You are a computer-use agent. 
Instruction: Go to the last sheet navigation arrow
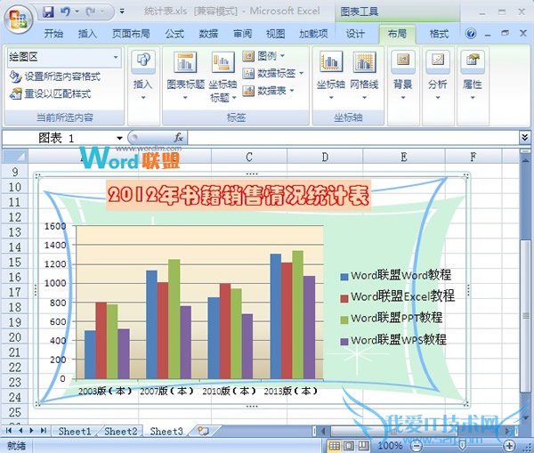[x=44, y=431]
